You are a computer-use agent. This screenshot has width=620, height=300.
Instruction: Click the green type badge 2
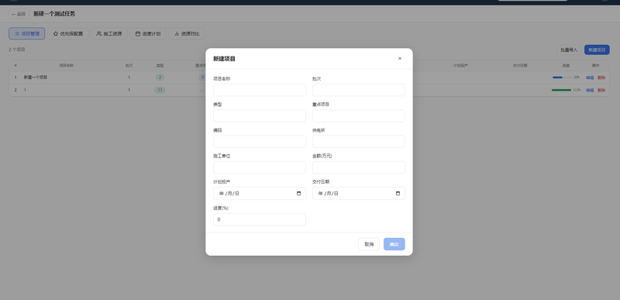pos(160,78)
